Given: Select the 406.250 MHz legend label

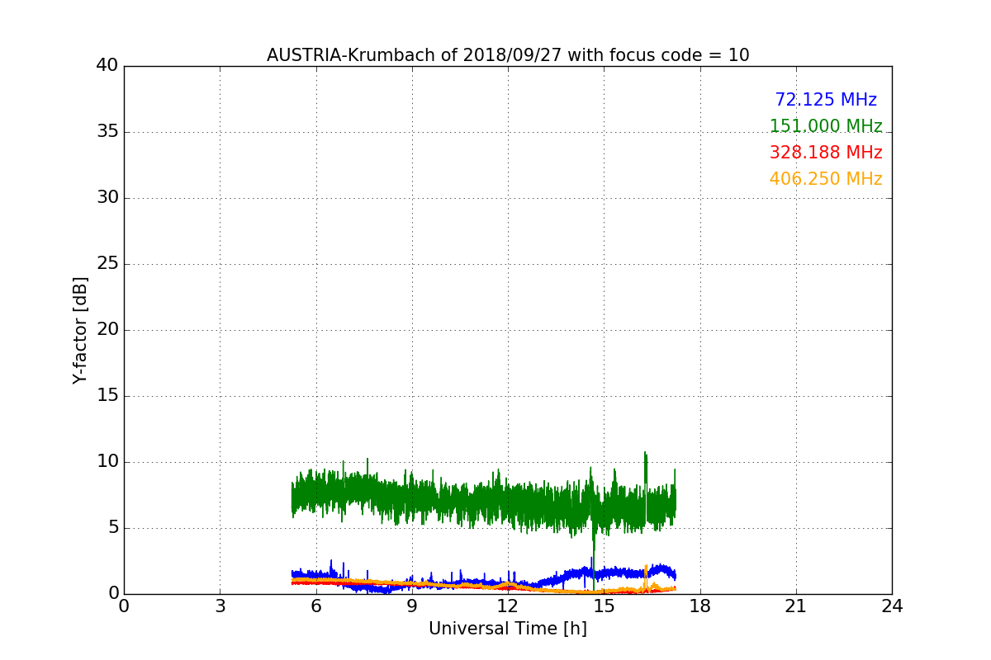Looking at the screenshot, I should (x=826, y=179).
